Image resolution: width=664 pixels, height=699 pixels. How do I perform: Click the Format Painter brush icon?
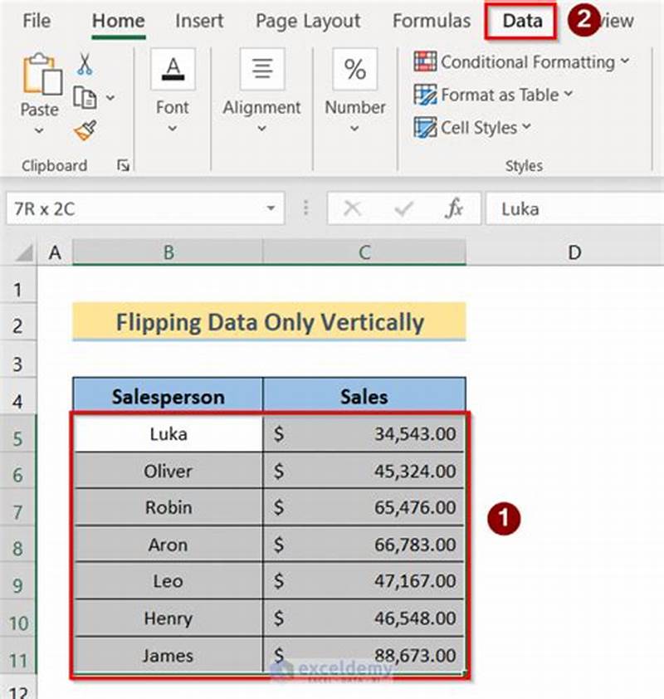tap(83, 130)
